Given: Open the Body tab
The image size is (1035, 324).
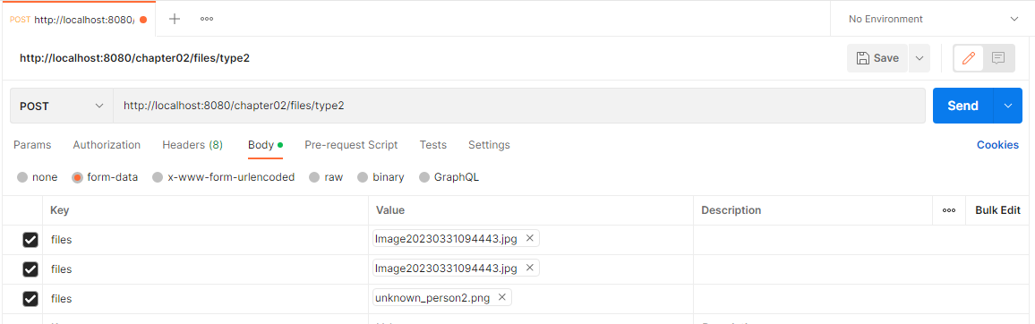Looking at the screenshot, I should coord(265,145).
